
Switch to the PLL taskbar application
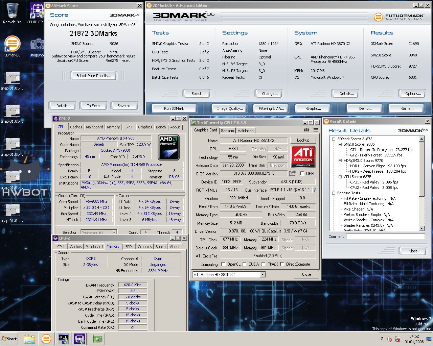pyautogui.click(x=63, y=339)
